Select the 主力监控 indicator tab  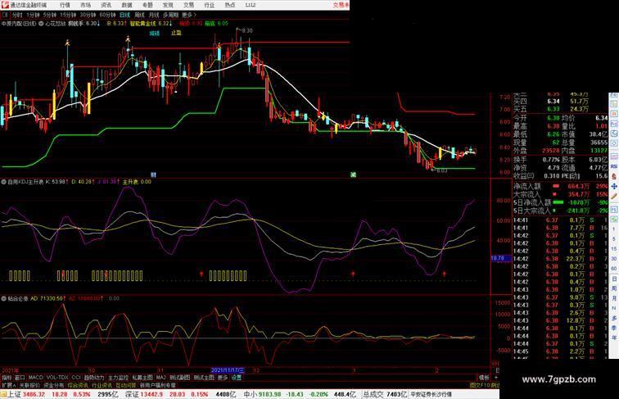coord(118,378)
